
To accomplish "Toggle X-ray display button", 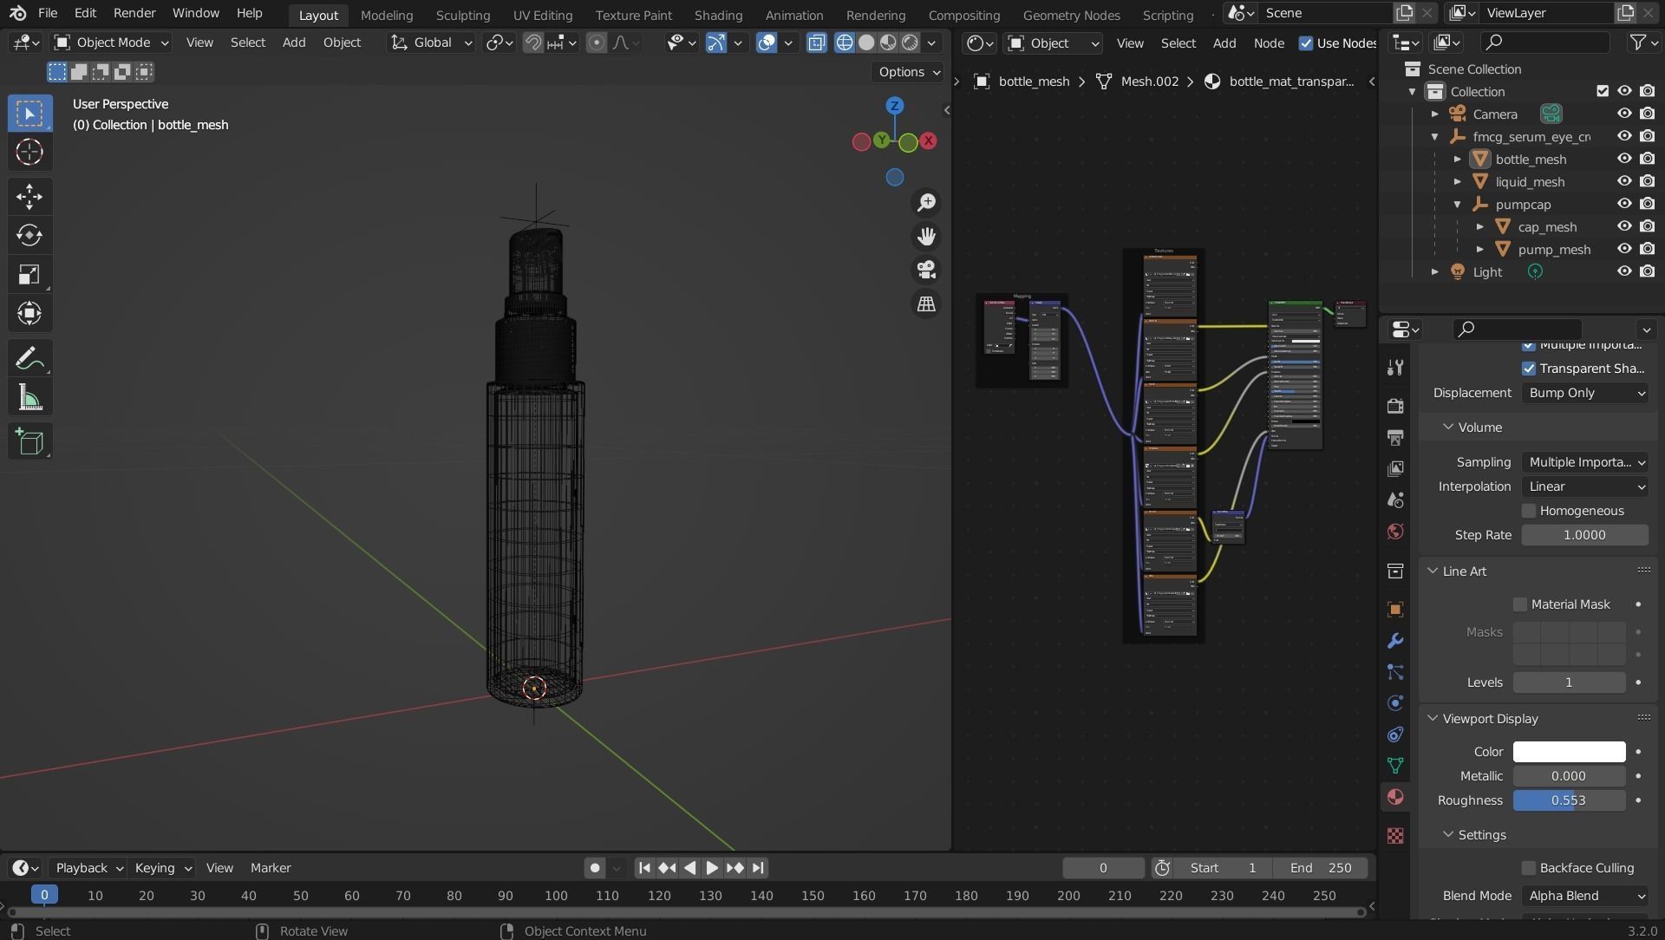I will pyautogui.click(x=816, y=42).
